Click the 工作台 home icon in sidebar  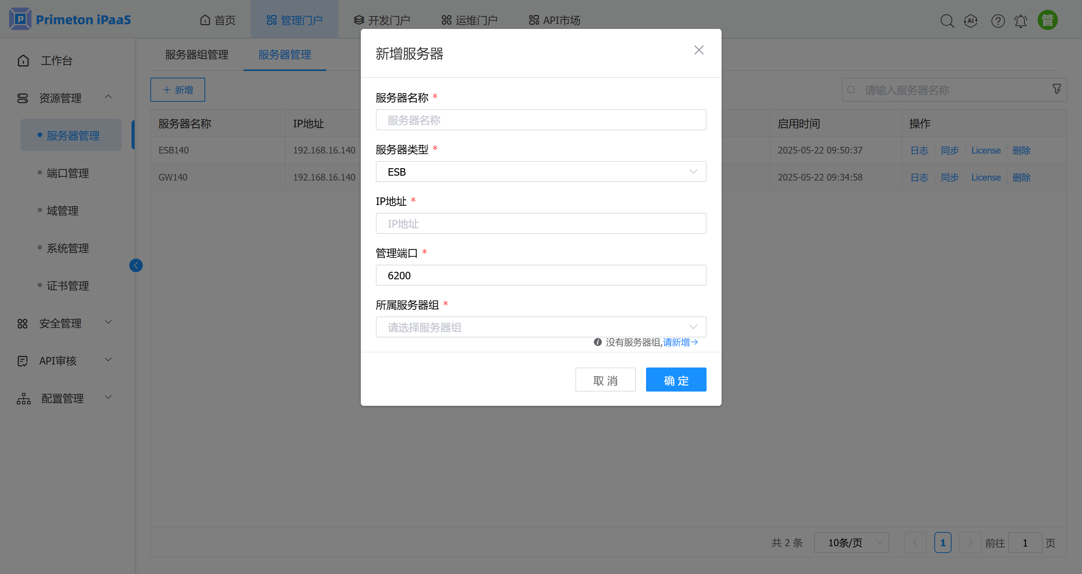point(23,60)
